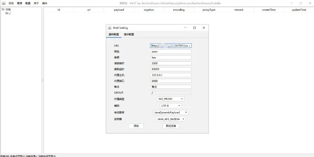314x157 pixels.
Task: Click the remark column header
Action: 239,10
